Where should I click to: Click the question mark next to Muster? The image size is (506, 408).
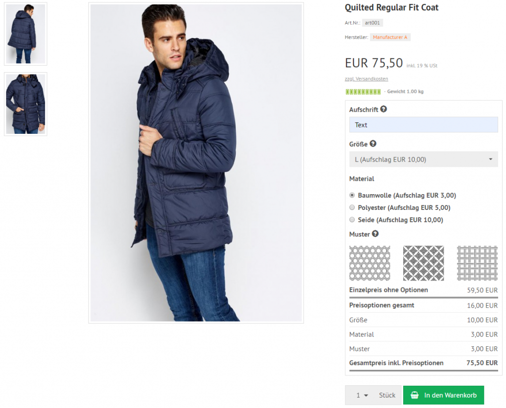[376, 234]
